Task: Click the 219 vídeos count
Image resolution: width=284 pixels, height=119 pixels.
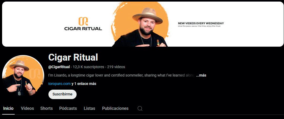Action: pyautogui.click(x=116, y=67)
